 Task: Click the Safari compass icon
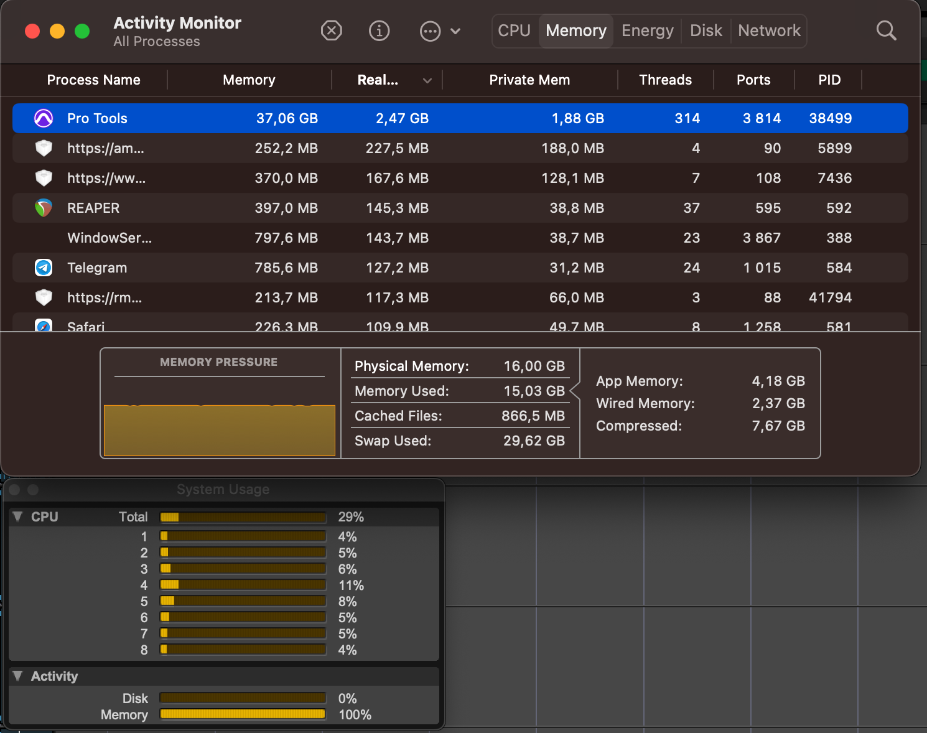tap(44, 325)
